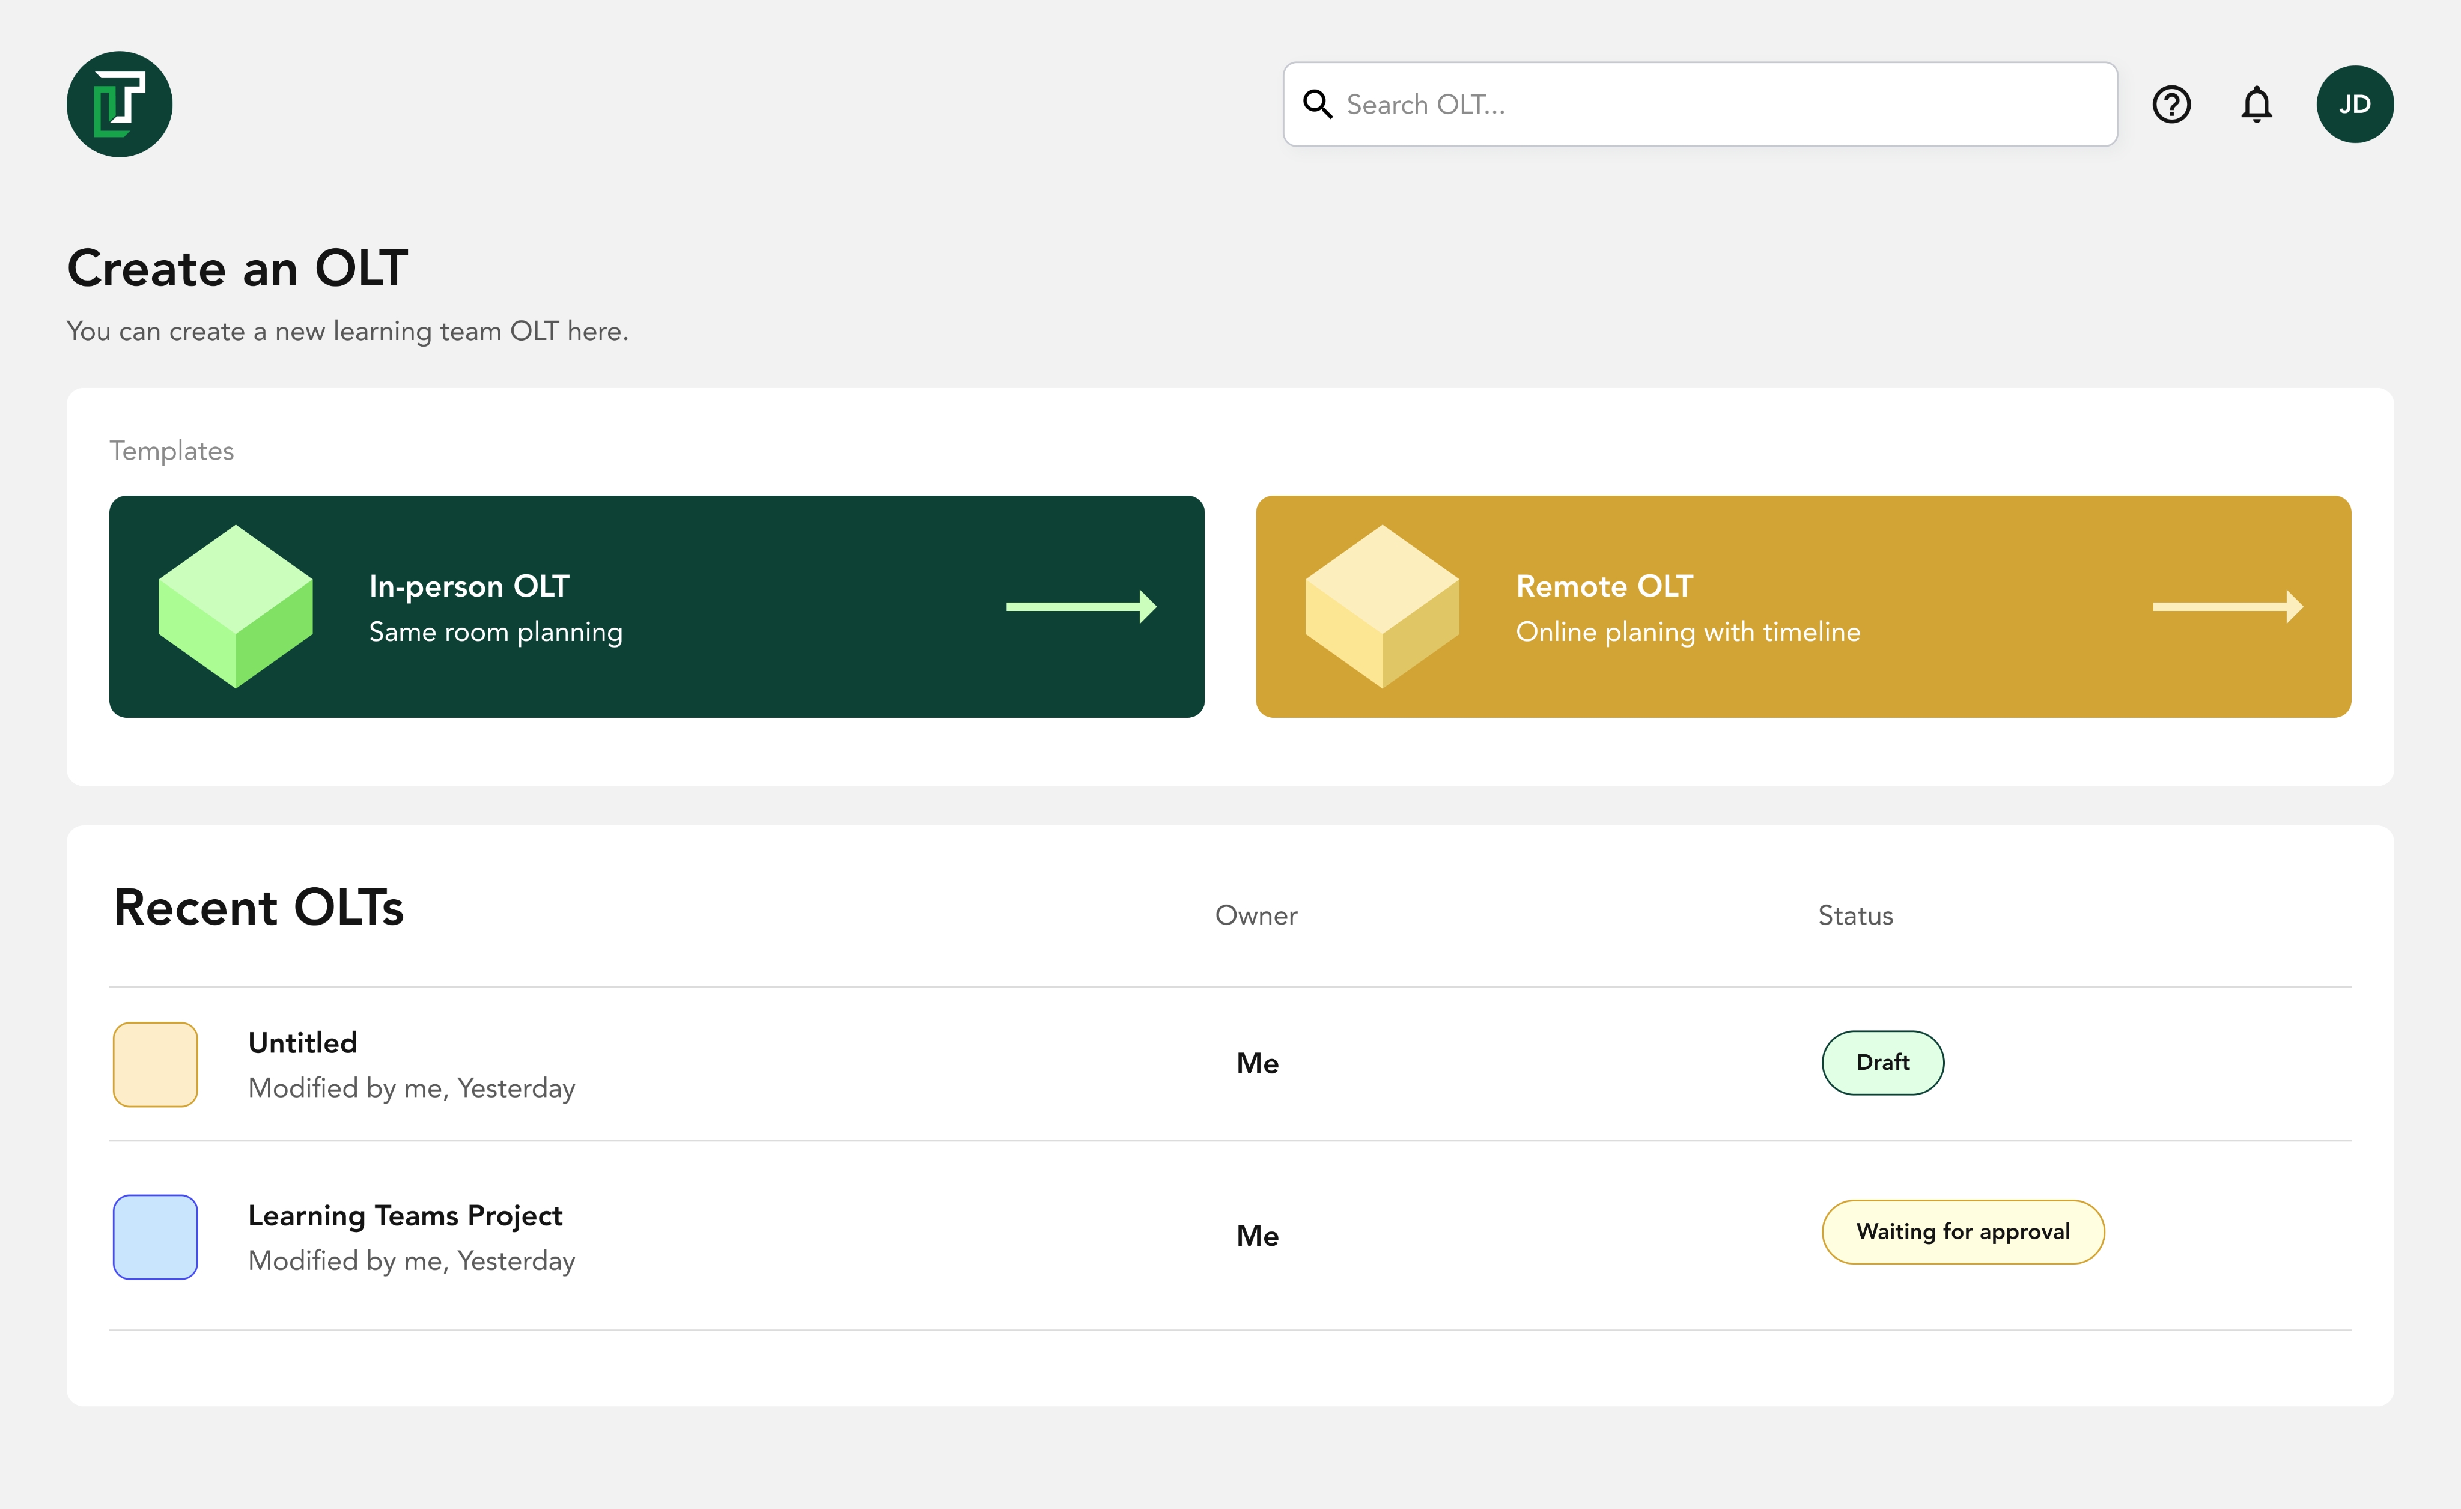Open notifications via the bell icon
2461x1509 pixels.
(x=2257, y=104)
